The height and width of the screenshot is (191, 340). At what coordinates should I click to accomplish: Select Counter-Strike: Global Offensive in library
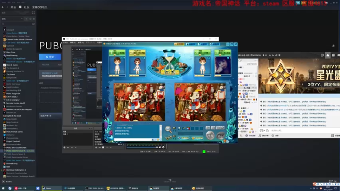tap(19, 39)
